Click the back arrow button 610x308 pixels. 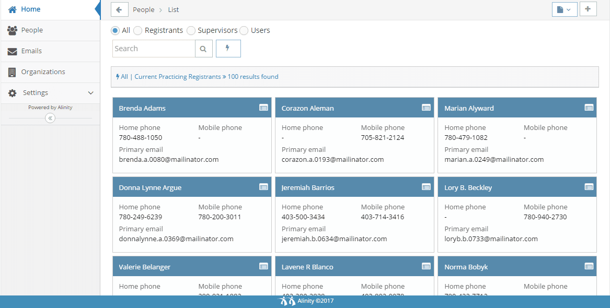point(119,9)
